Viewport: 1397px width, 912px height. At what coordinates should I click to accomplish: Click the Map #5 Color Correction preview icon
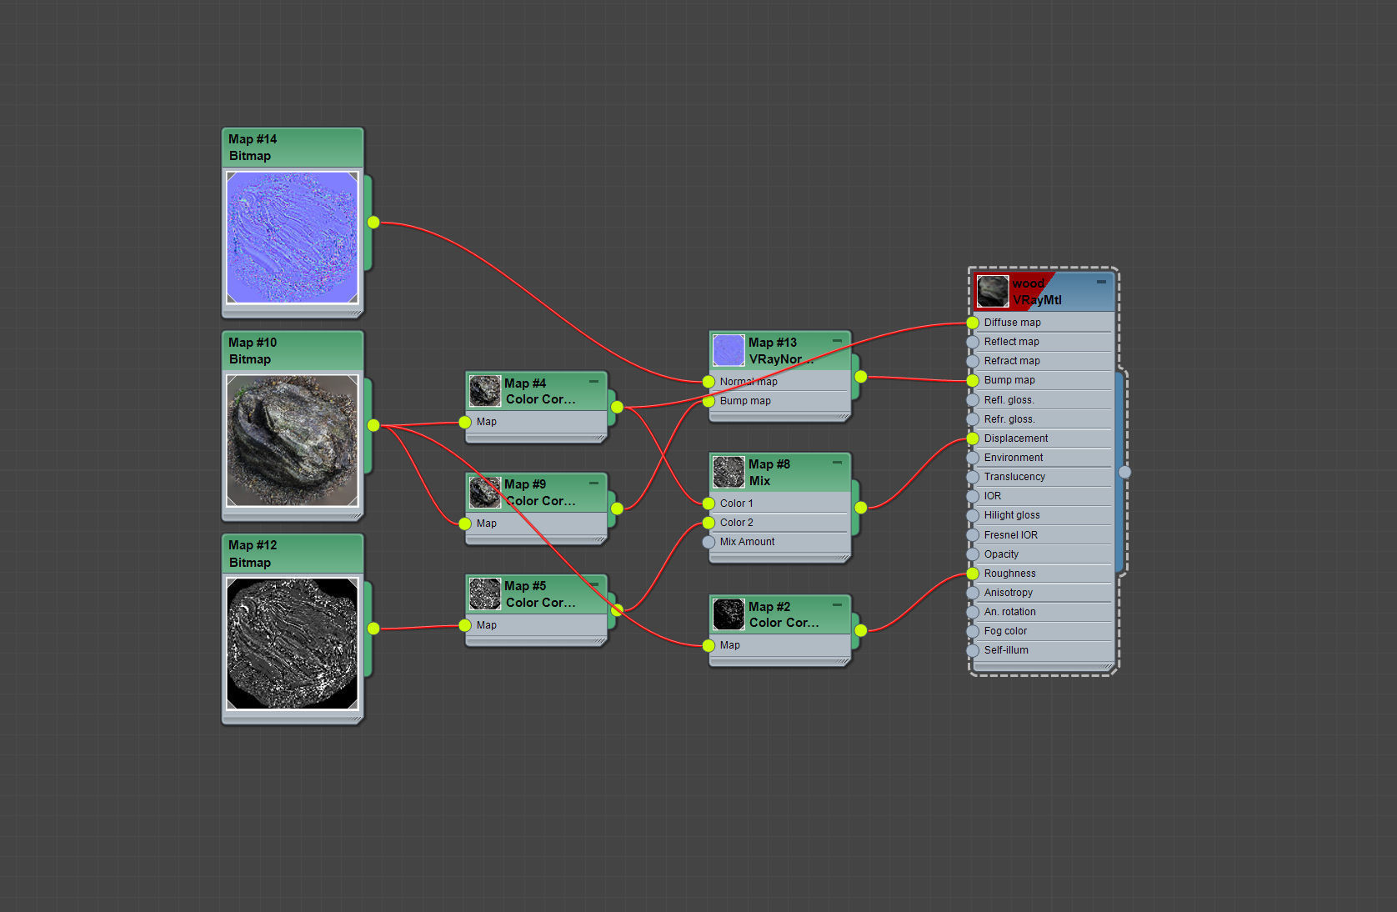coord(485,594)
